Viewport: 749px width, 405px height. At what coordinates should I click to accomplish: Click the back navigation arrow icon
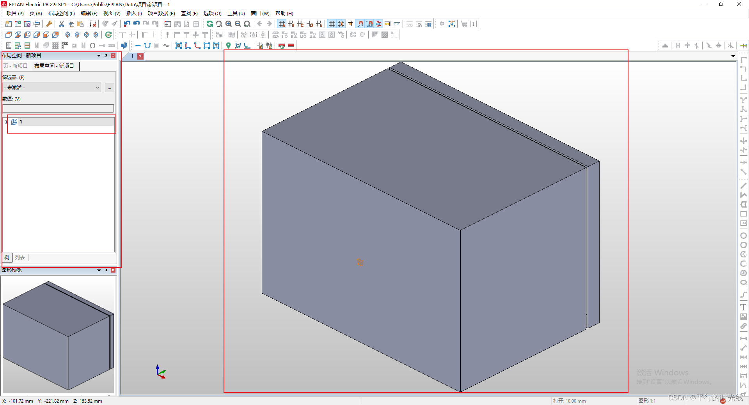[260, 24]
